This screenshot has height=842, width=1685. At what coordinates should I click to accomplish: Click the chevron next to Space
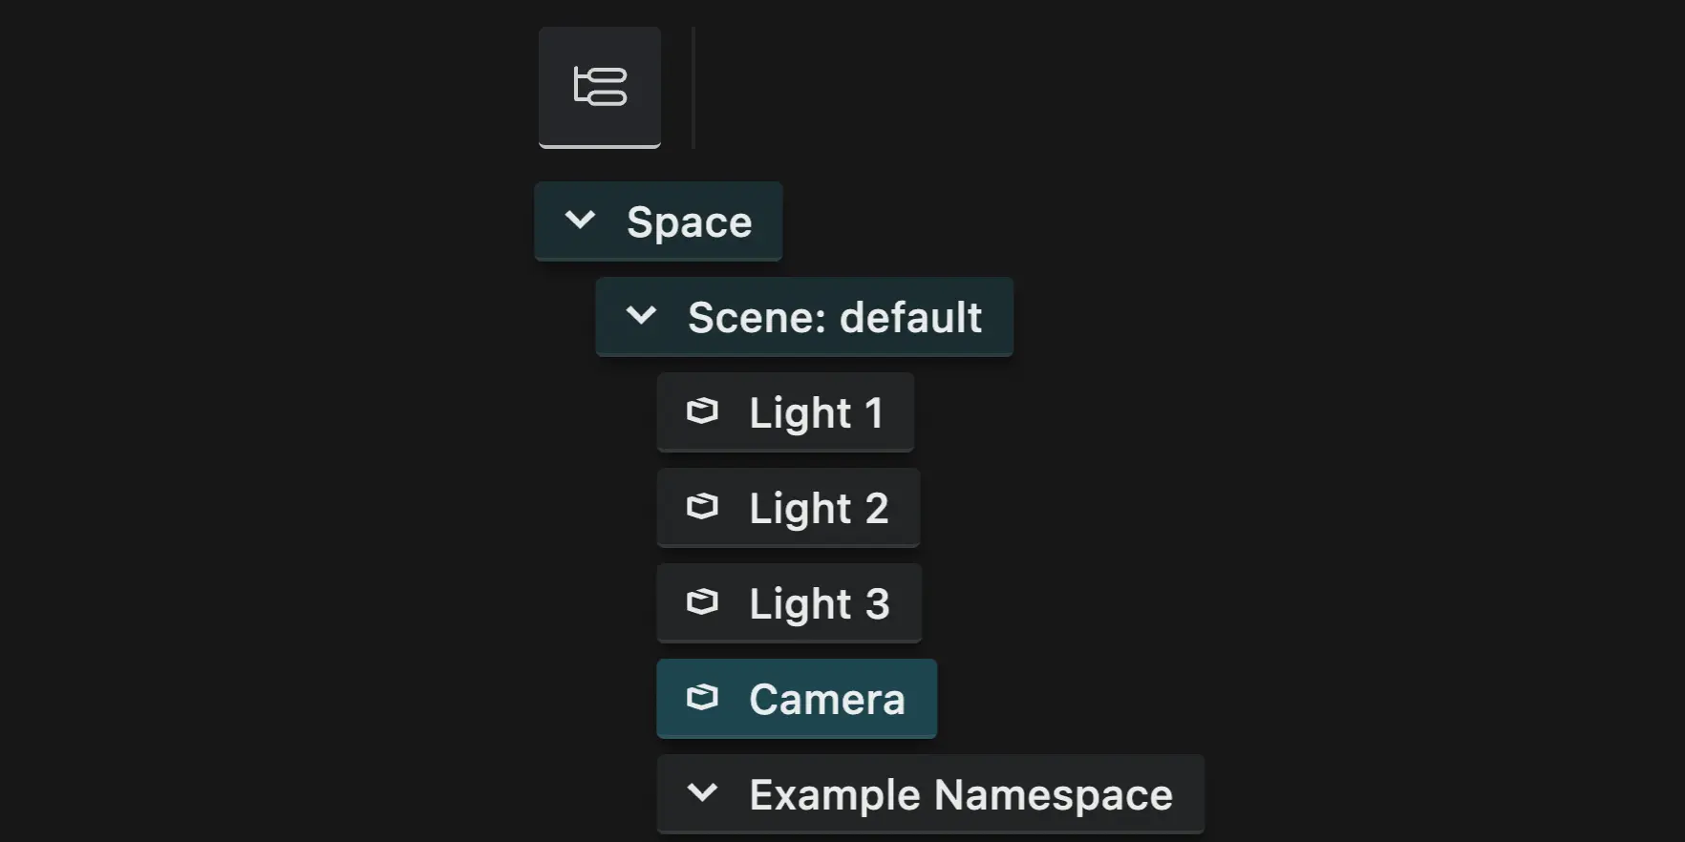tap(580, 221)
